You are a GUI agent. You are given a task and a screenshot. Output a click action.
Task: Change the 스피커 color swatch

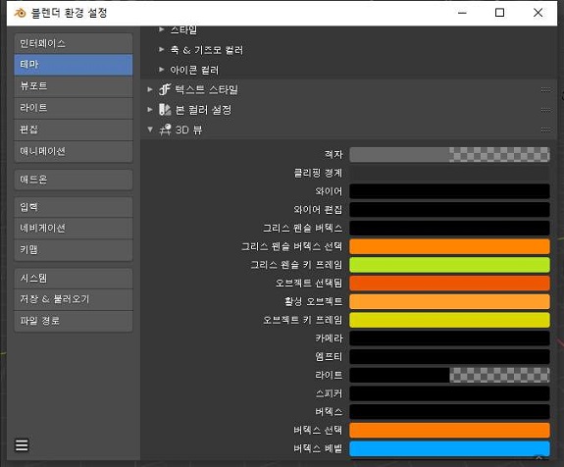tap(449, 393)
